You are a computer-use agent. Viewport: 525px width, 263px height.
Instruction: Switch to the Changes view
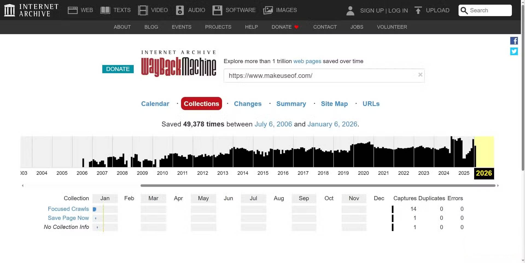coord(247,104)
